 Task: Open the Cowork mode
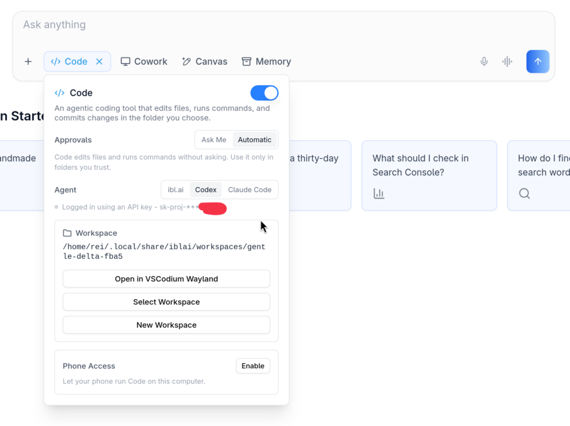[x=144, y=61]
